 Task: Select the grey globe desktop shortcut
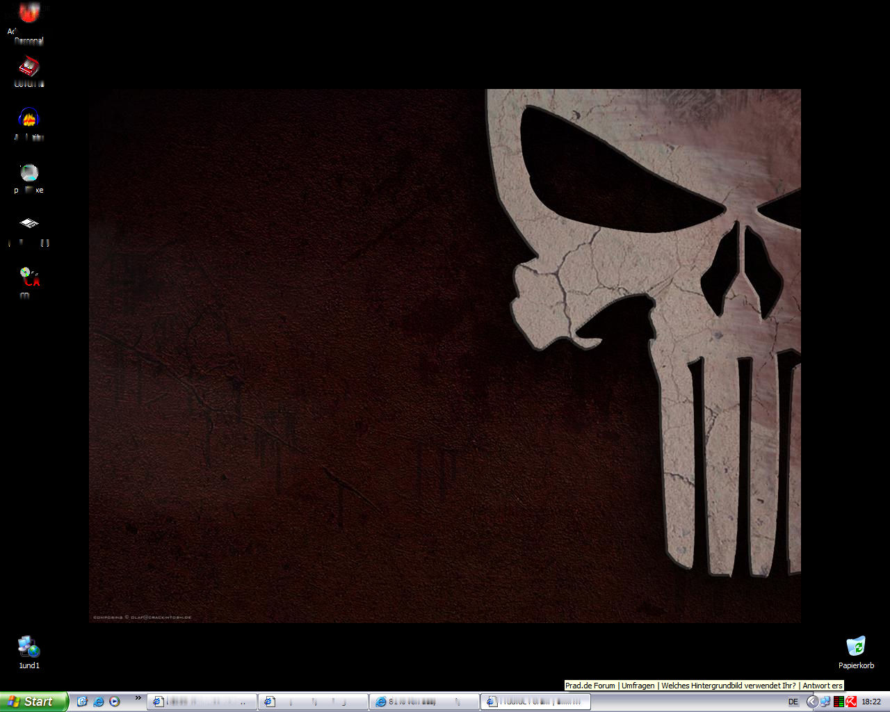click(29, 172)
